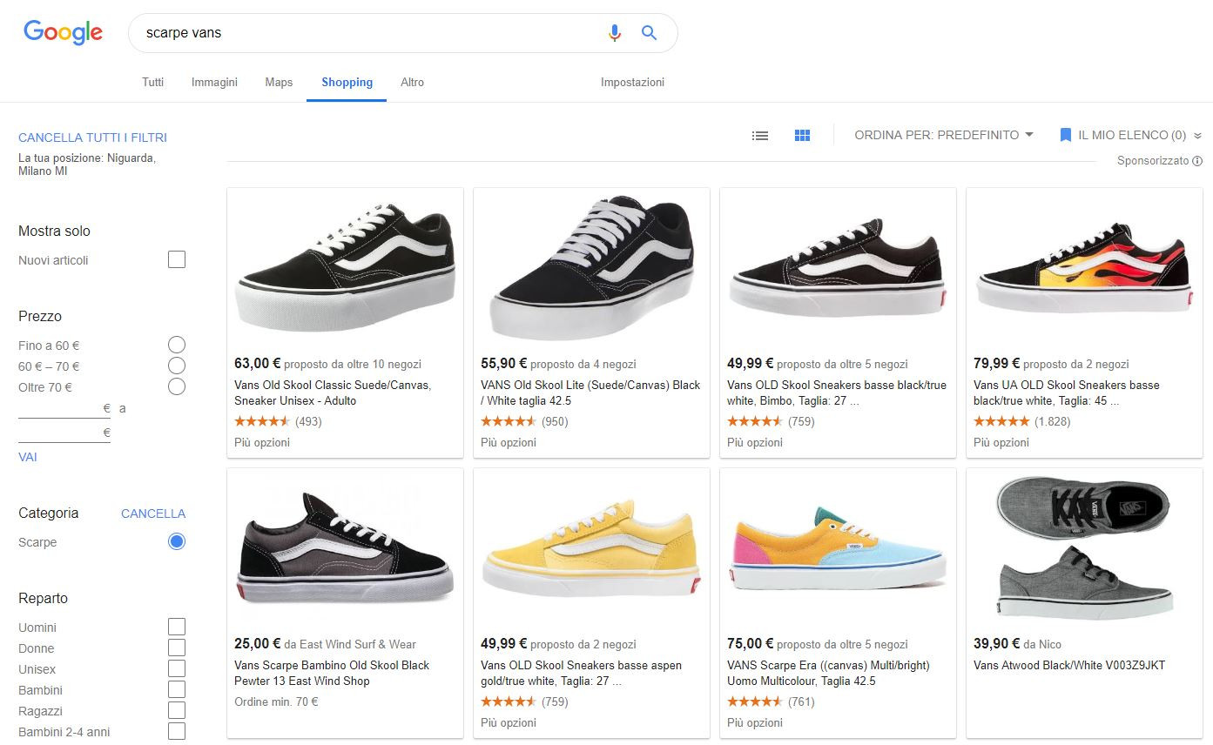The image size is (1213, 745).
Task: Select price range 60 € – 70 €
Action: 177,366
